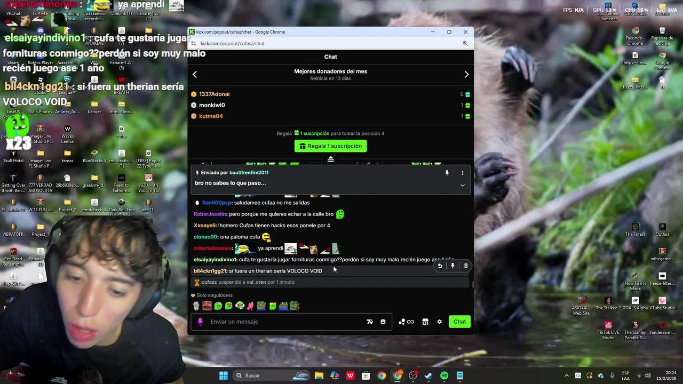683x384 pixels.
Task: Select Facundo - Chrome desktop shortcut
Action: pyautogui.click(x=635, y=36)
